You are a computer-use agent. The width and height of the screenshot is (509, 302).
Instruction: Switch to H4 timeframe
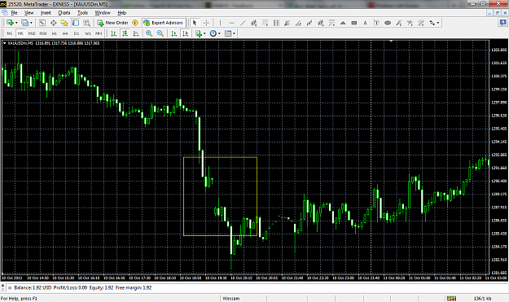[x=65, y=33]
